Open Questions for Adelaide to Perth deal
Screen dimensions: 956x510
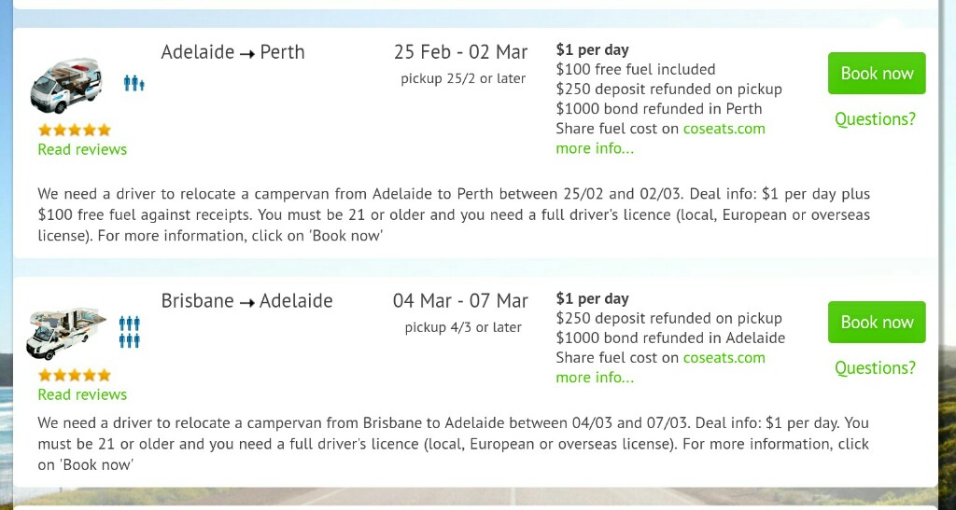coord(875,119)
